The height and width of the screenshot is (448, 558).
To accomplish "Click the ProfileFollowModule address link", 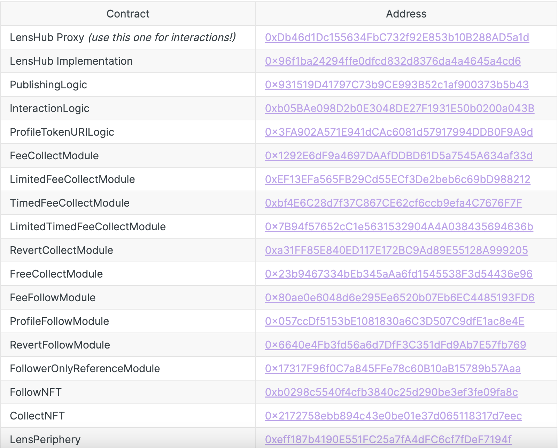I will [394, 321].
